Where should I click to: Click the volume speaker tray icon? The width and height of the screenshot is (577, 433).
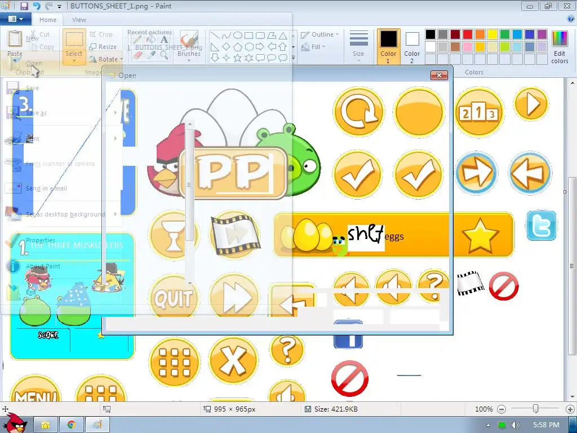click(516, 425)
